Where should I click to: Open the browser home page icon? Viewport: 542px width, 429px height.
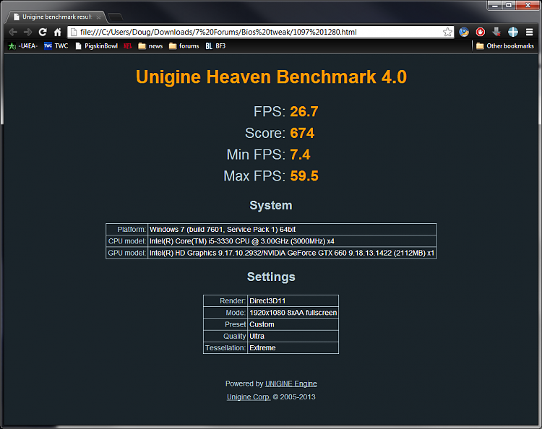[x=57, y=32]
